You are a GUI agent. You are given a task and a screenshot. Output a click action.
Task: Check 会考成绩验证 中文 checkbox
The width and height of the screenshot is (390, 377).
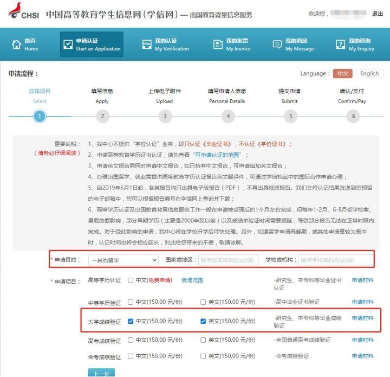[x=131, y=356]
